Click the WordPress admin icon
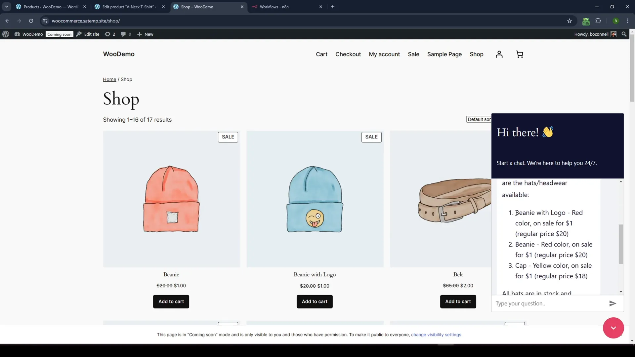Image resolution: width=635 pixels, height=357 pixels. (x=6, y=34)
